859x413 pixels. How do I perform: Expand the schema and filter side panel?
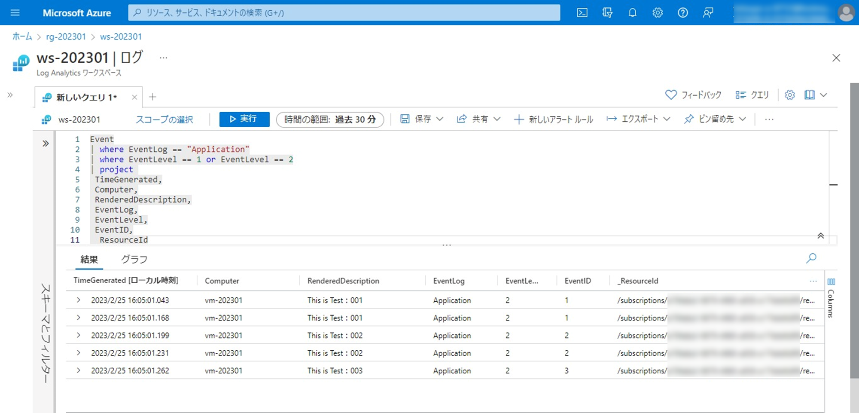coord(46,144)
